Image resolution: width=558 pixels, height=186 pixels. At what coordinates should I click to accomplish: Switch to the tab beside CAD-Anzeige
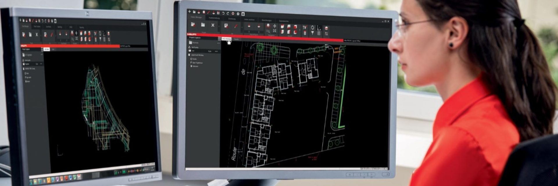tap(236, 39)
